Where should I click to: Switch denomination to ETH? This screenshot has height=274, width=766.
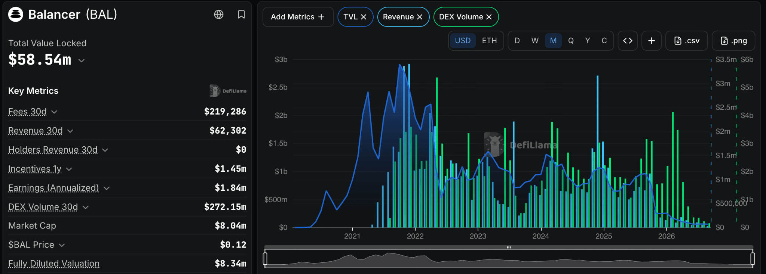(489, 41)
